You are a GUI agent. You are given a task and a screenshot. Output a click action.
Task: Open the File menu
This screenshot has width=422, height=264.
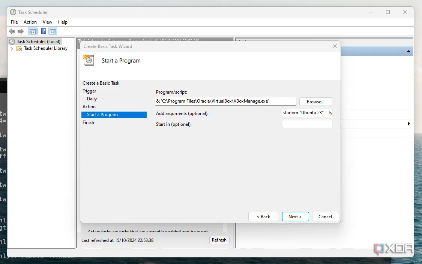pyautogui.click(x=14, y=22)
